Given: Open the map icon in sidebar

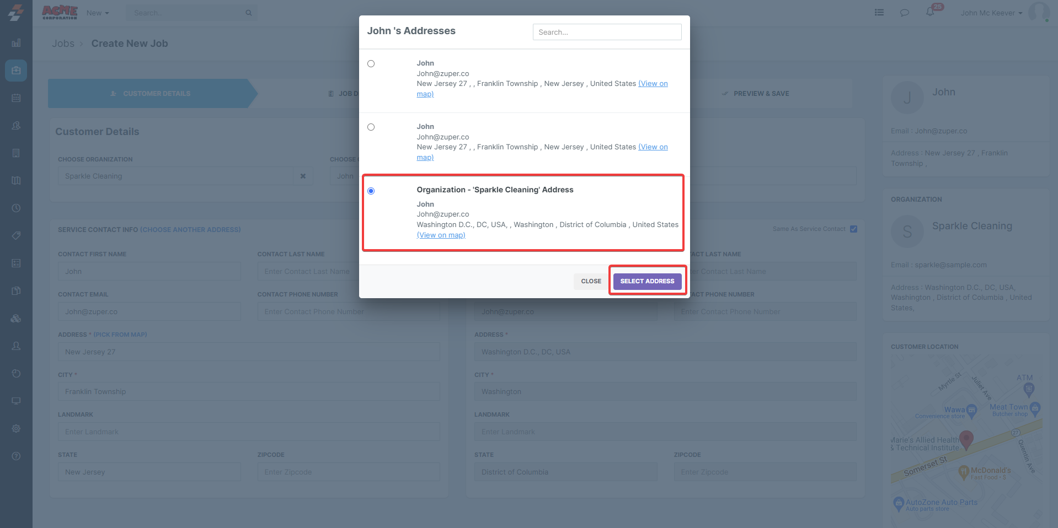Looking at the screenshot, I should 16,181.
